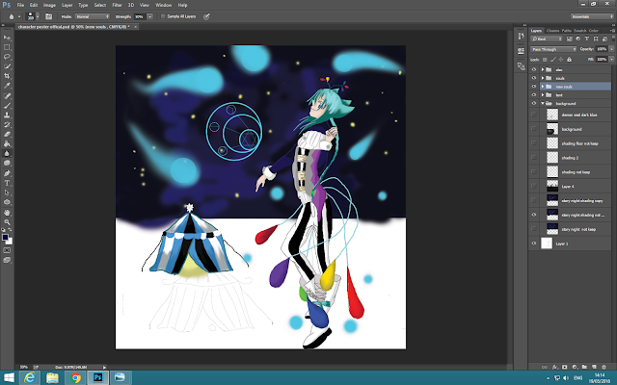Hide the 'background' layer group
617x385 pixels.
pos(533,104)
